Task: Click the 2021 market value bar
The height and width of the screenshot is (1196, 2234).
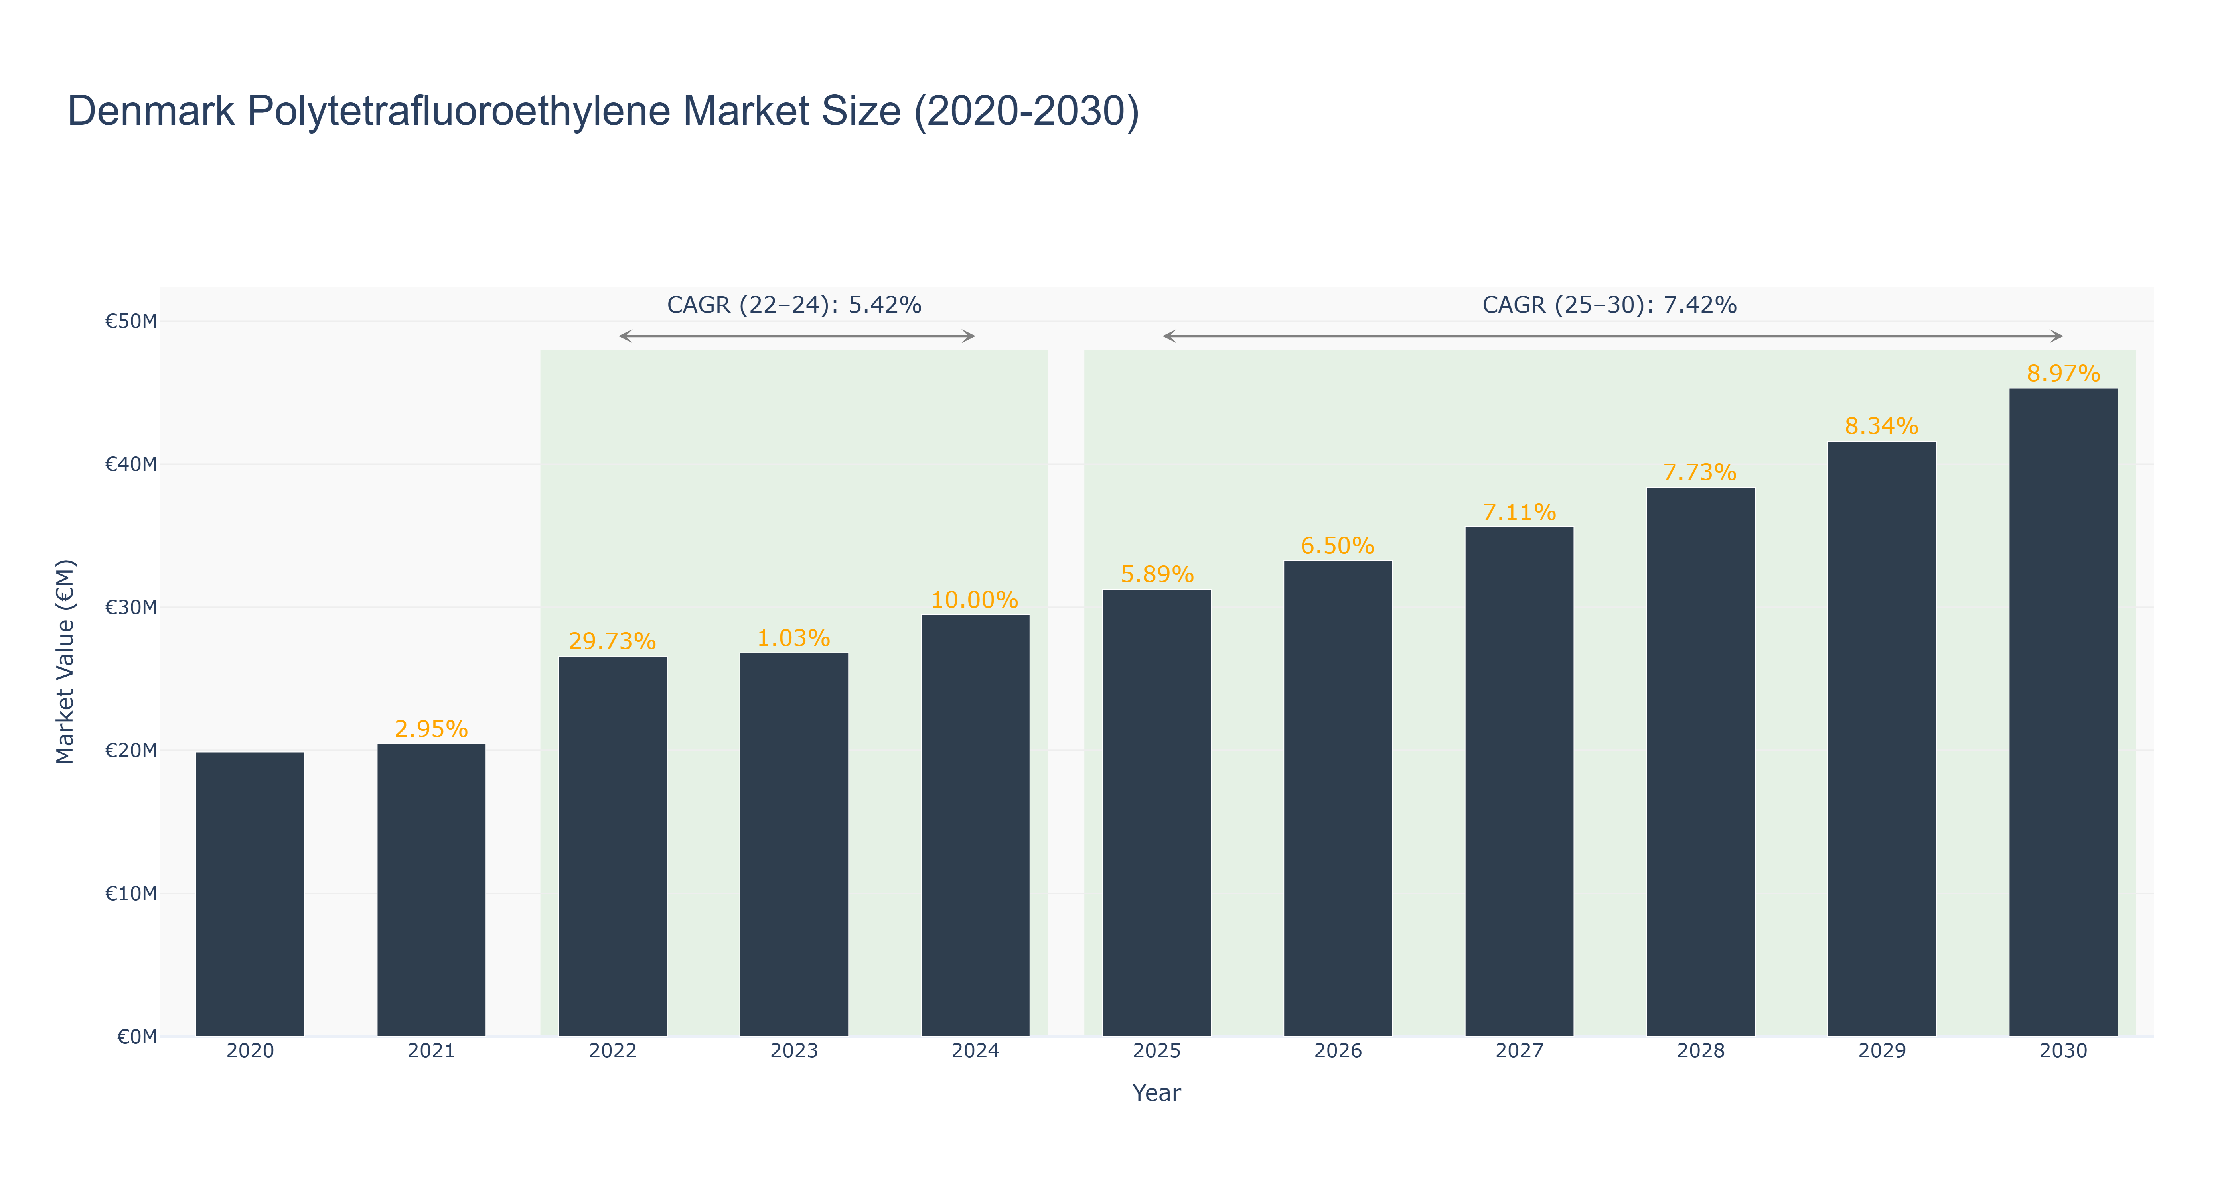Action: pos(431,890)
